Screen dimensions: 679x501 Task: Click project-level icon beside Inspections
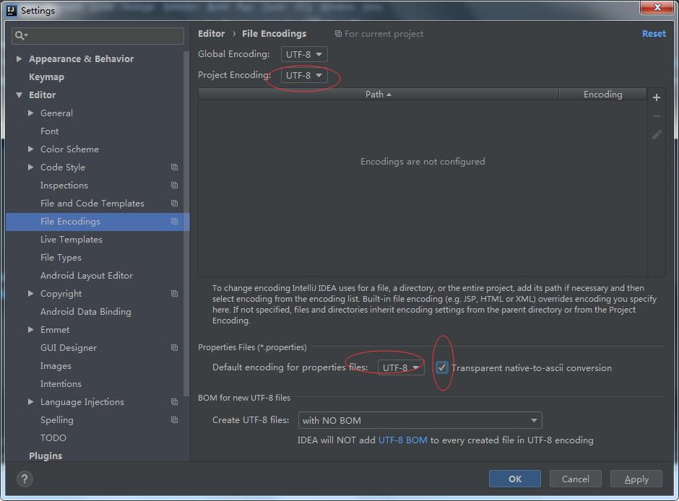click(174, 186)
